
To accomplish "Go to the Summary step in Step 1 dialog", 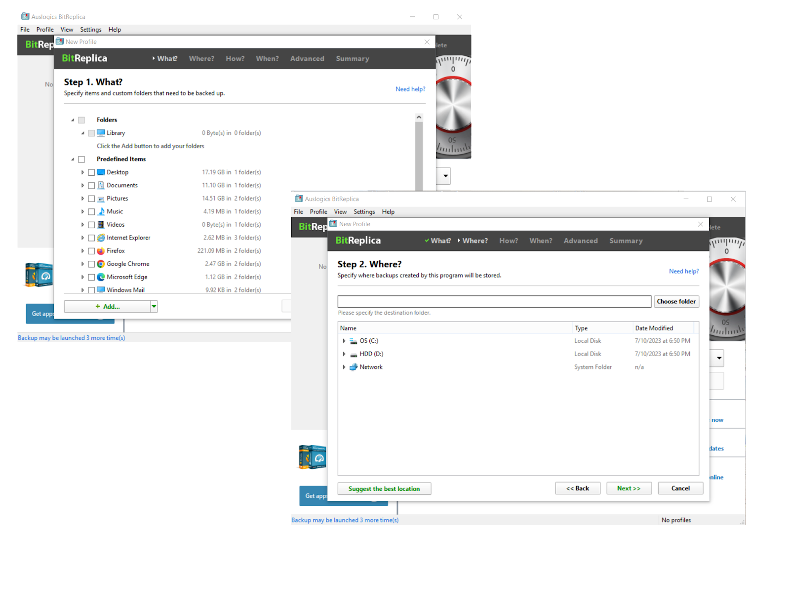I will [x=353, y=59].
